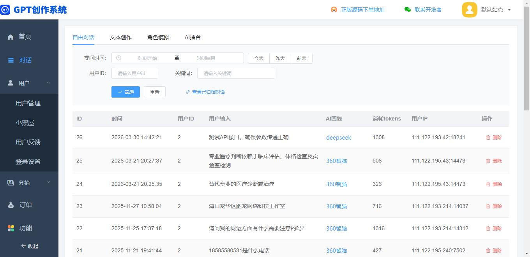Screen dimensions: 530x257
Task: Select the 对话 menu icon in sidebar
Action: tap(11, 60)
